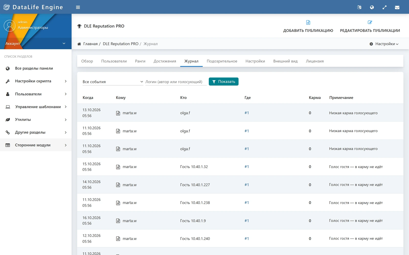Expand Сторонние модули sidebar section
Image resolution: width=409 pixels, height=255 pixels.
pyautogui.click(x=36, y=145)
